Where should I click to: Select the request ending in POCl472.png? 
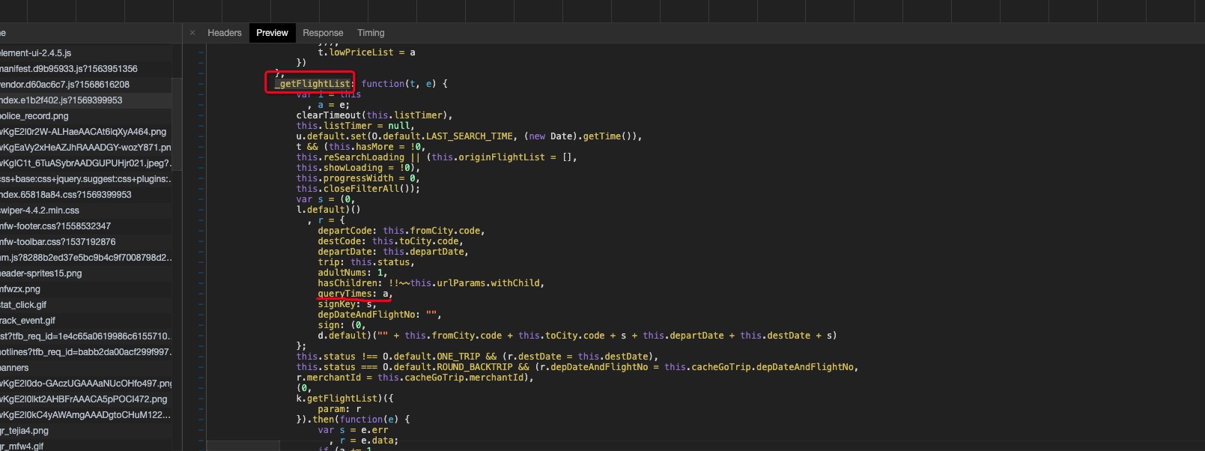point(86,399)
